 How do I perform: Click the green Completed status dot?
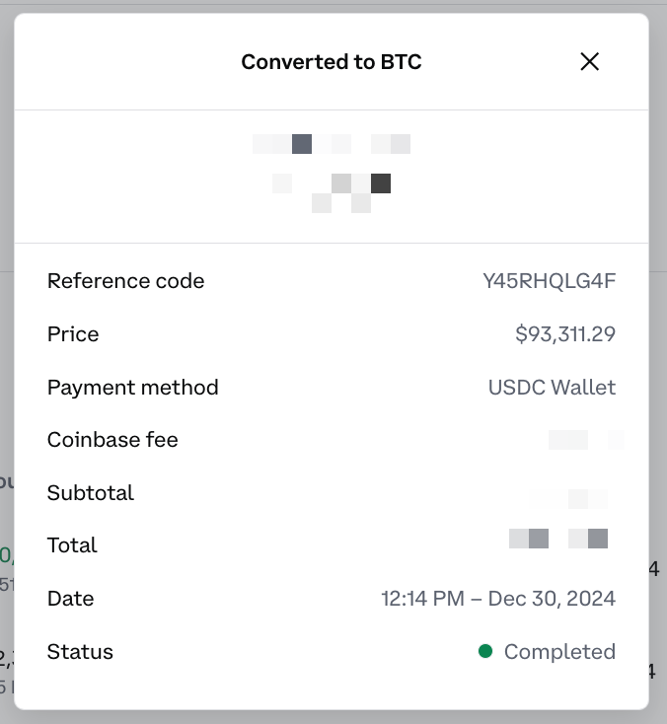(x=485, y=651)
